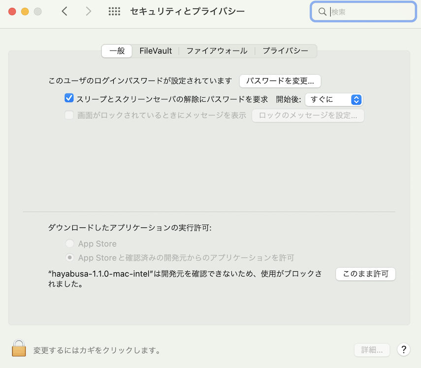Allow hayabusa app via このまま許可 button
The width and height of the screenshot is (421, 368).
tap(365, 274)
